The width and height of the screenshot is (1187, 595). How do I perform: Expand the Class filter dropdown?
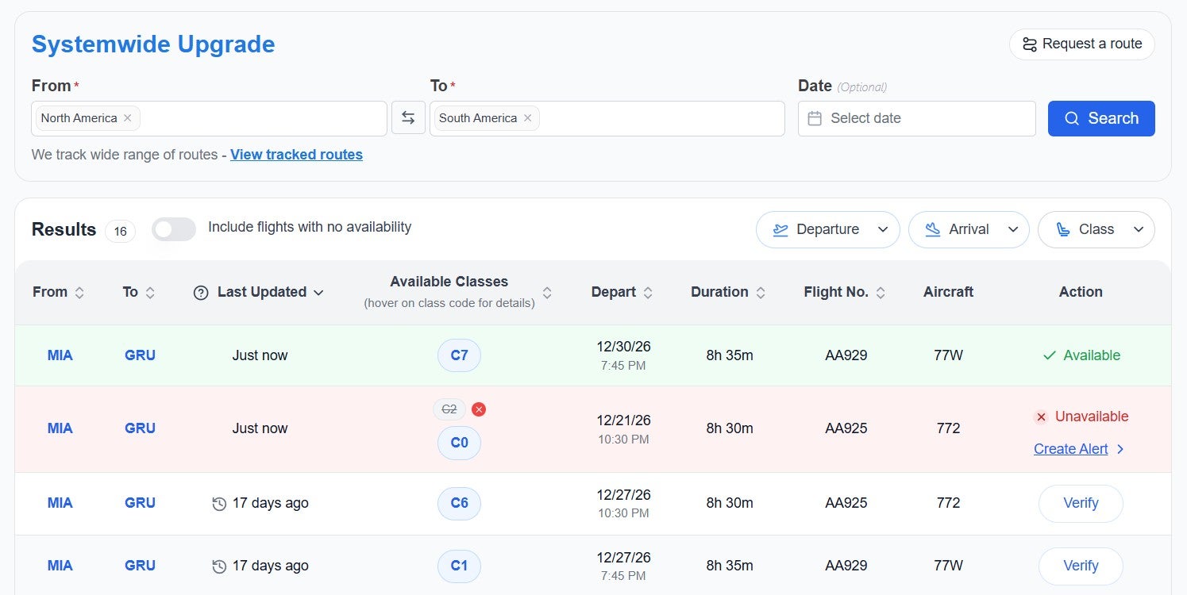click(x=1137, y=229)
